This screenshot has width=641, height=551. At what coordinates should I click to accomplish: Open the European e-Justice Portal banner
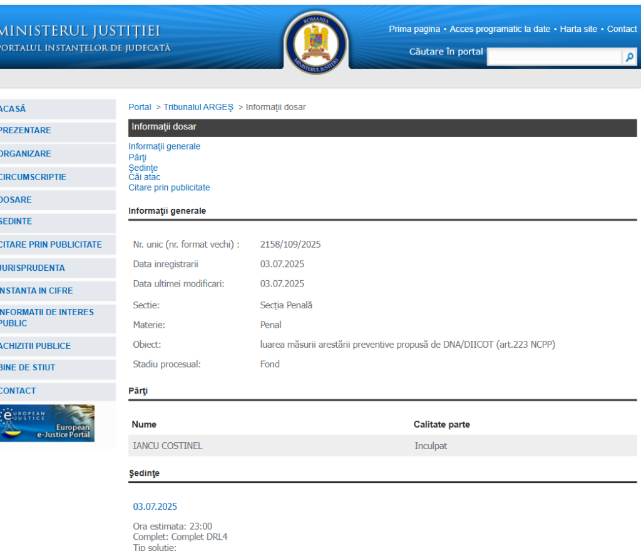(47, 423)
